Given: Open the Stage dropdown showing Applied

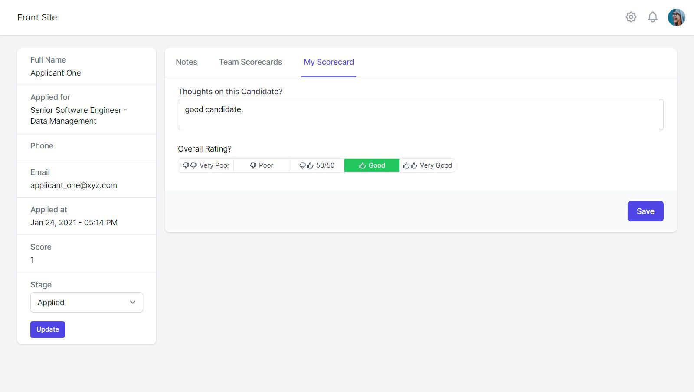Looking at the screenshot, I should point(86,302).
